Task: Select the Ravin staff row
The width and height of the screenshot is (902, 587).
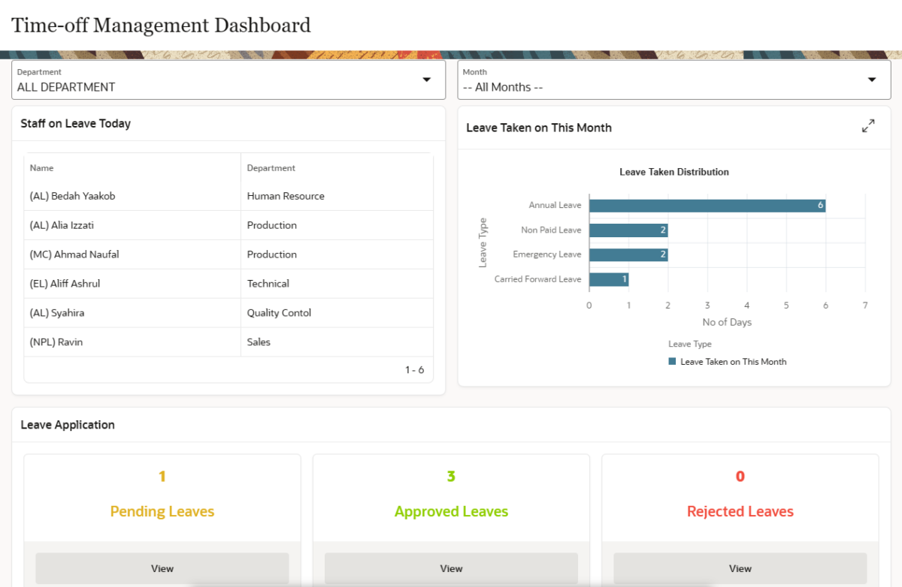Action: [x=56, y=342]
